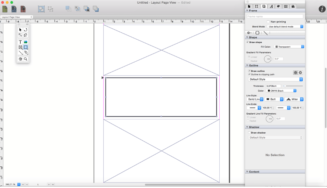Open the Blend Mode dropdown

click(x=285, y=26)
